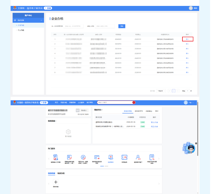
Task: Open the 财务报表报送 icon in hot services
Action: pyautogui.click(x=97, y=158)
